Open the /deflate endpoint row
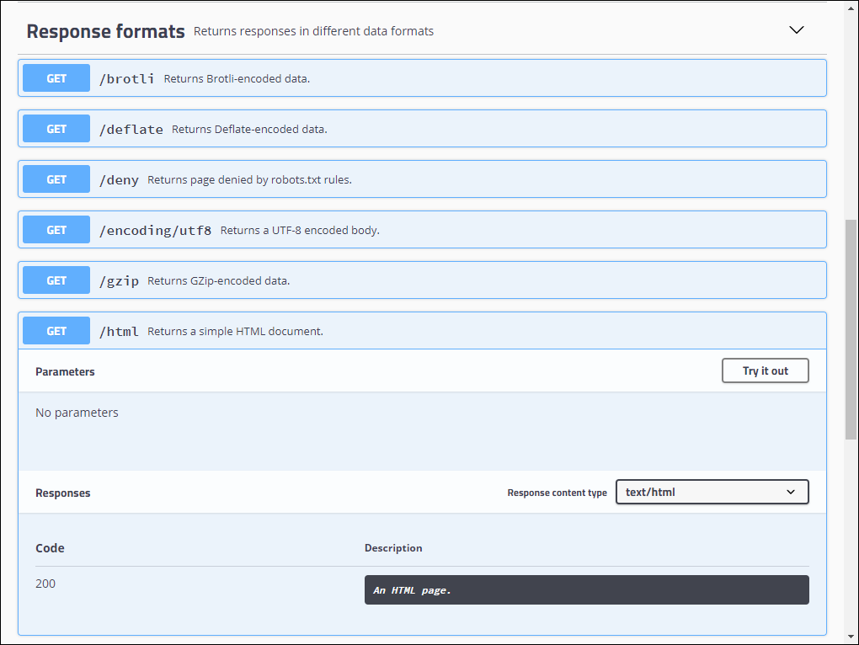The height and width of the screenshot is (645, 859). pos(131,129)
